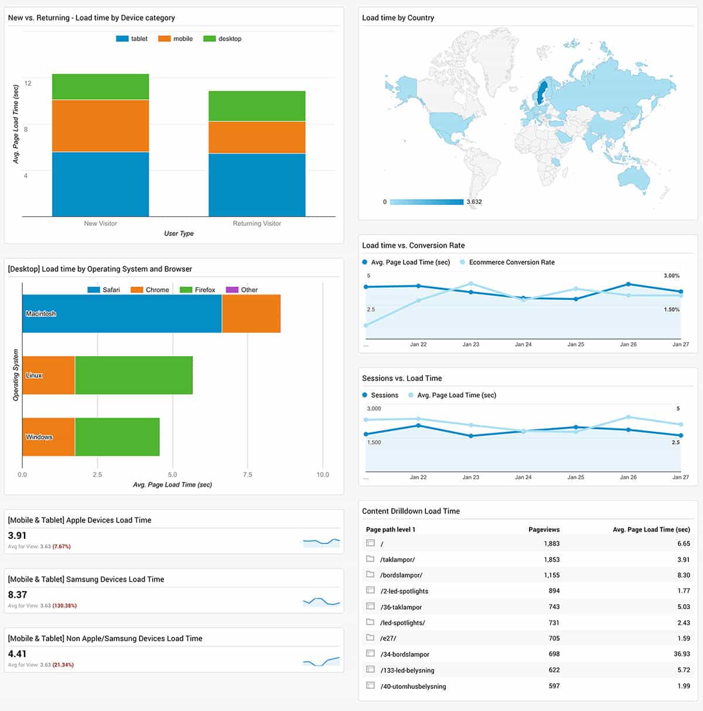Select the Safari legend color swatch
Image resolution: width=703 pixels, height=711 pixels.
pyautogui.click(x=94, y=290)
